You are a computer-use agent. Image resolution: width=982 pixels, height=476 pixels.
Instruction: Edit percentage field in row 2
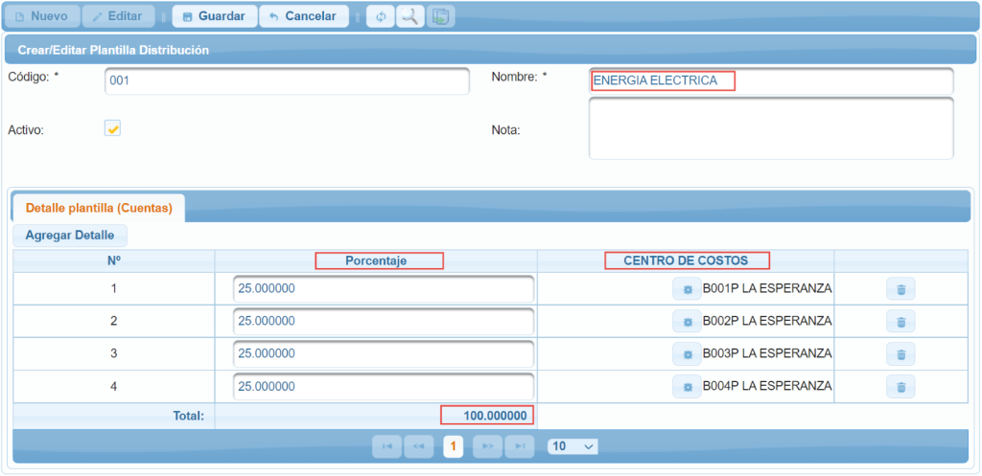coord(384,322)
